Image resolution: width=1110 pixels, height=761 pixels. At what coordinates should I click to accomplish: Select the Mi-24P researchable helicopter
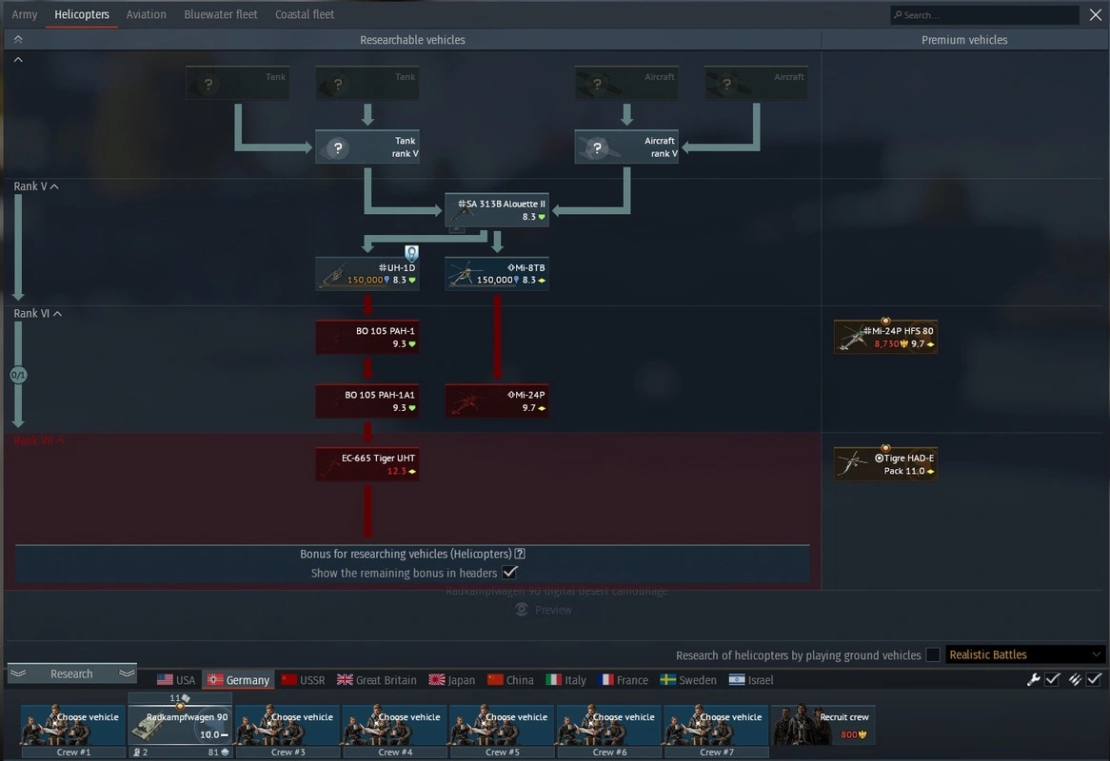[x=496, y=401]
